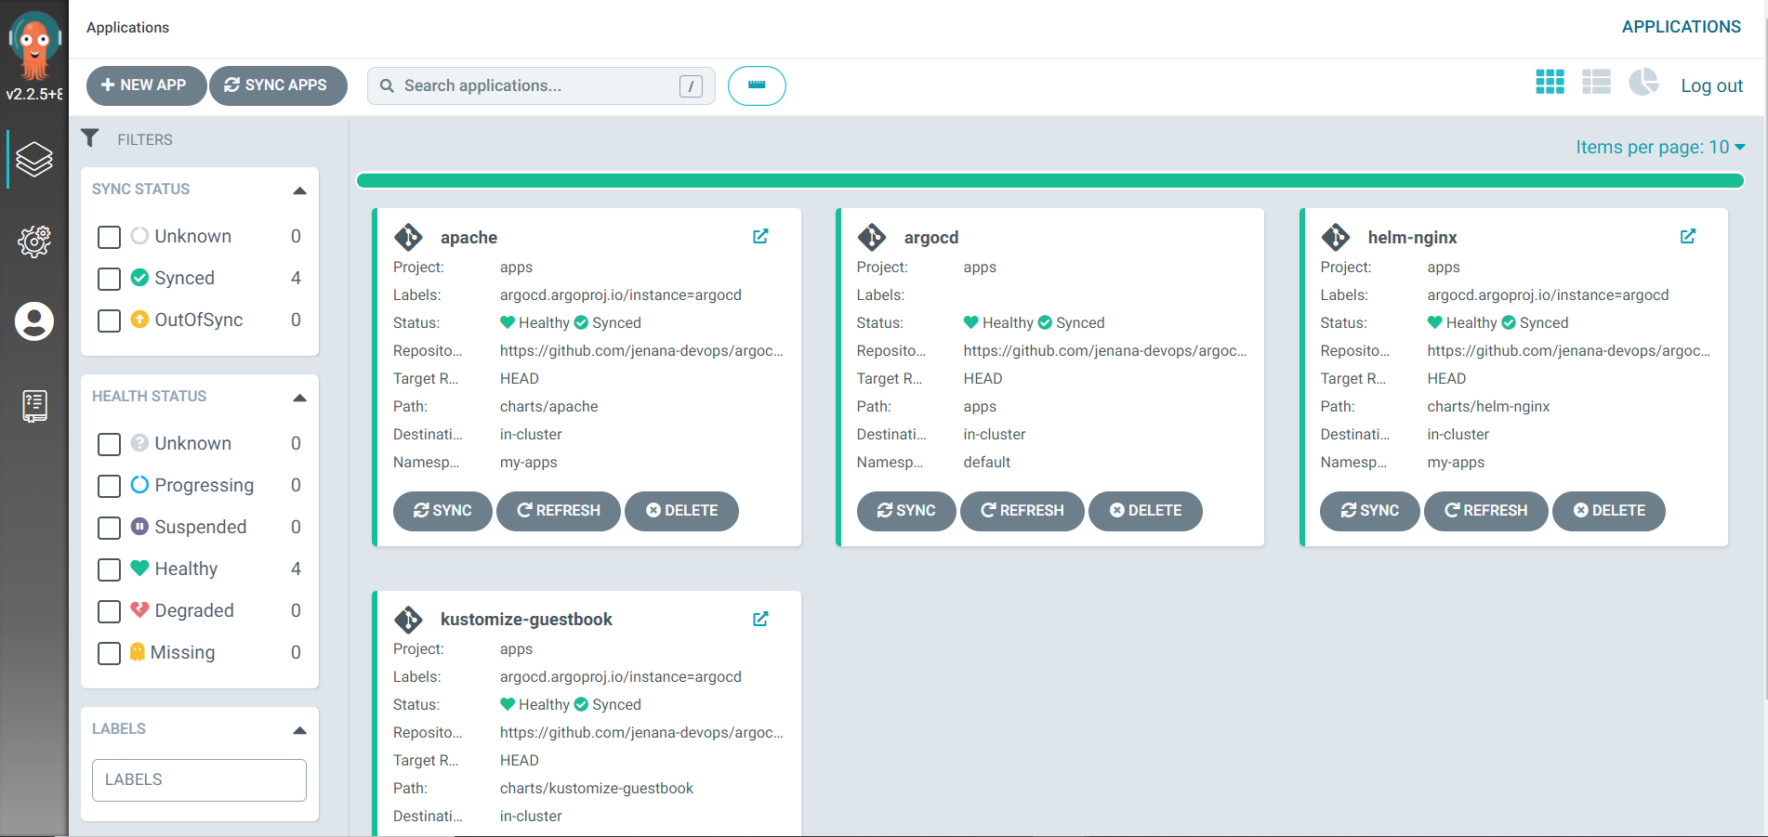The width and height of the screenshot is (1768, 837).
Task: Open the Documentation sidebar icon
Action: [34, 406]
